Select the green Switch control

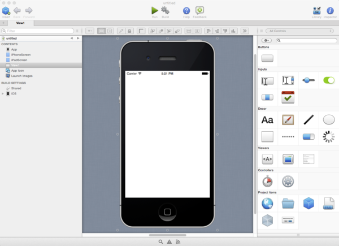[329, 80]
